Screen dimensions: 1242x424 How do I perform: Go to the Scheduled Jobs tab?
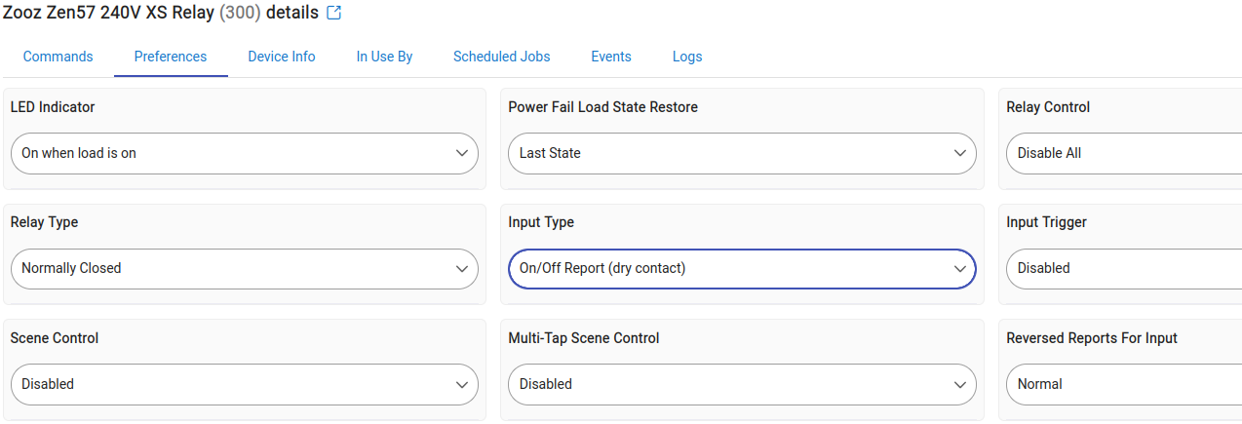click(x=502, y=57)
